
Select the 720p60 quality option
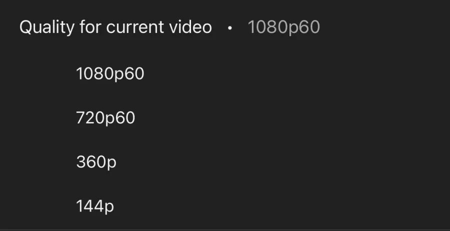click(105, 118)
